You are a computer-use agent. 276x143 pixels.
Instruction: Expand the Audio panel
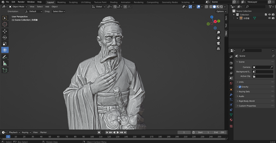tap(255, 96)
